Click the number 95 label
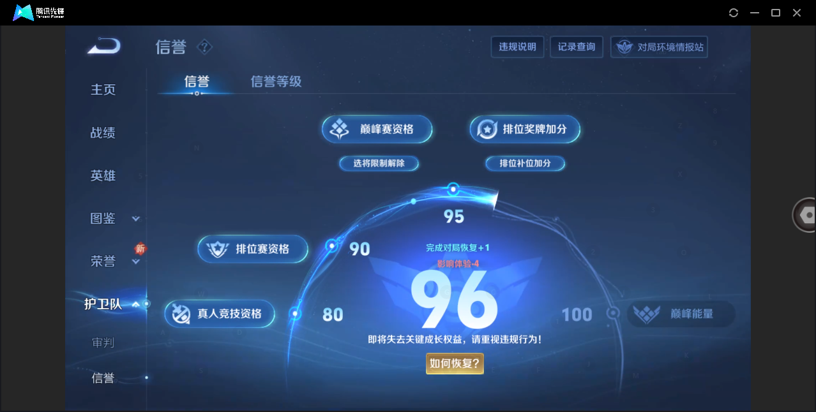 click(x=454, y=217)
